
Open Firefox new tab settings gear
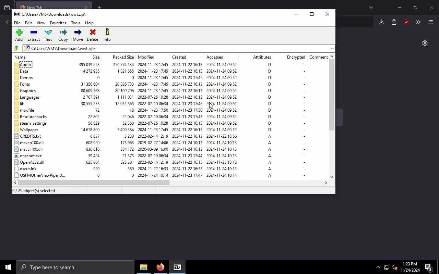(425, 43)
